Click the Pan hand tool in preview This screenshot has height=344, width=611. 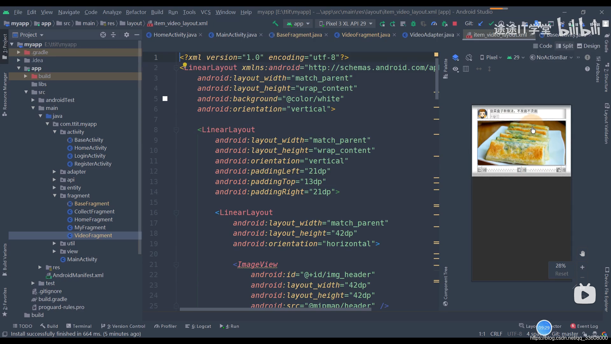(582, 254)
